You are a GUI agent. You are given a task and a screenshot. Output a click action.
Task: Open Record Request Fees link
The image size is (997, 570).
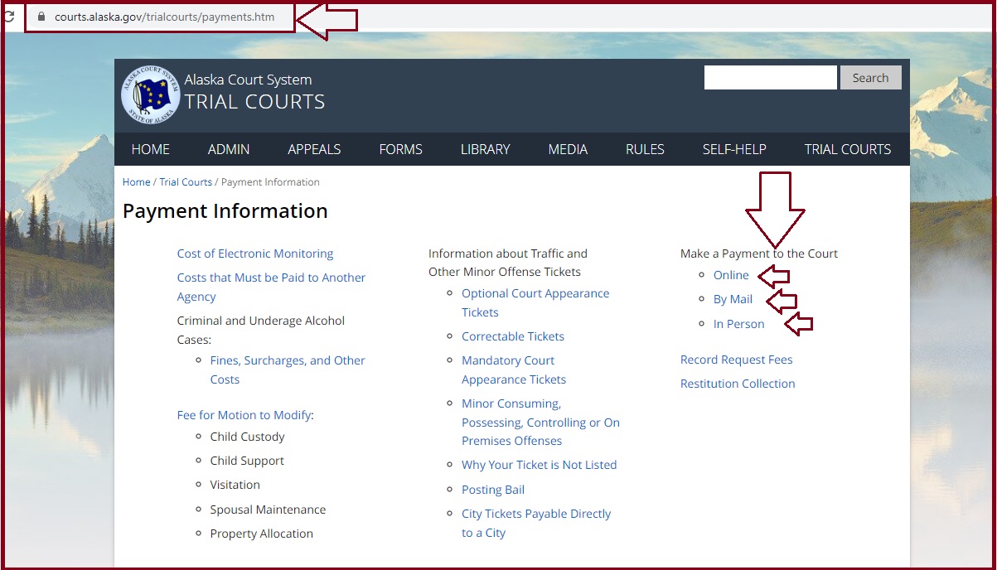(x=736, y=360)
